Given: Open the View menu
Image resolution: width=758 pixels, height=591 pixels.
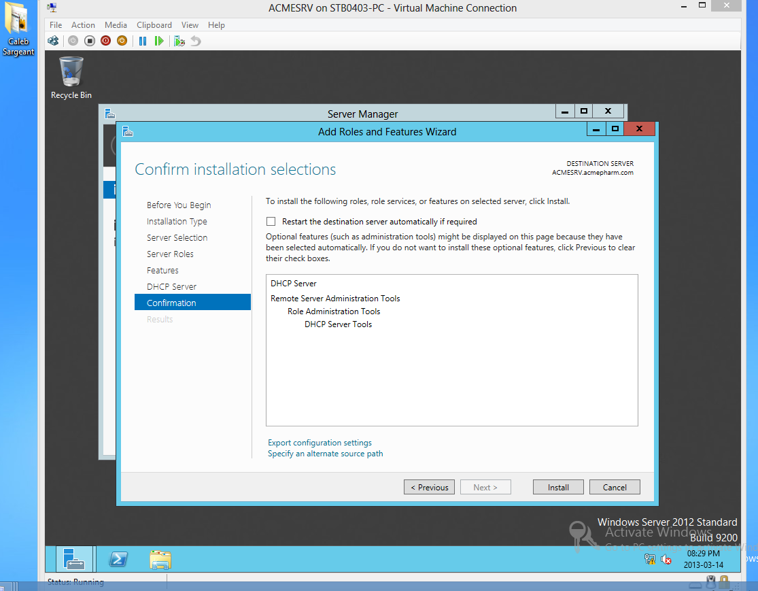Looking at the screenshot, I should click(x=190, y=25).
